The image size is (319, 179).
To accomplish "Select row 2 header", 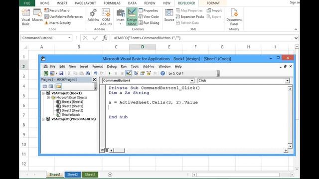I will [23, 67].
